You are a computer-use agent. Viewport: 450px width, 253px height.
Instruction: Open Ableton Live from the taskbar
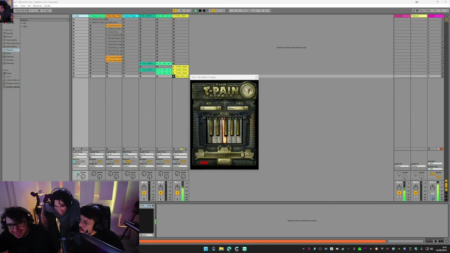click(244, 249)
